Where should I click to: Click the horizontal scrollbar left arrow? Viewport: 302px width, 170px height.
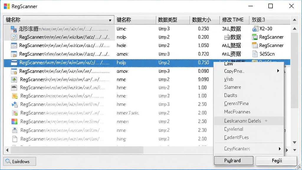[7, 150]
